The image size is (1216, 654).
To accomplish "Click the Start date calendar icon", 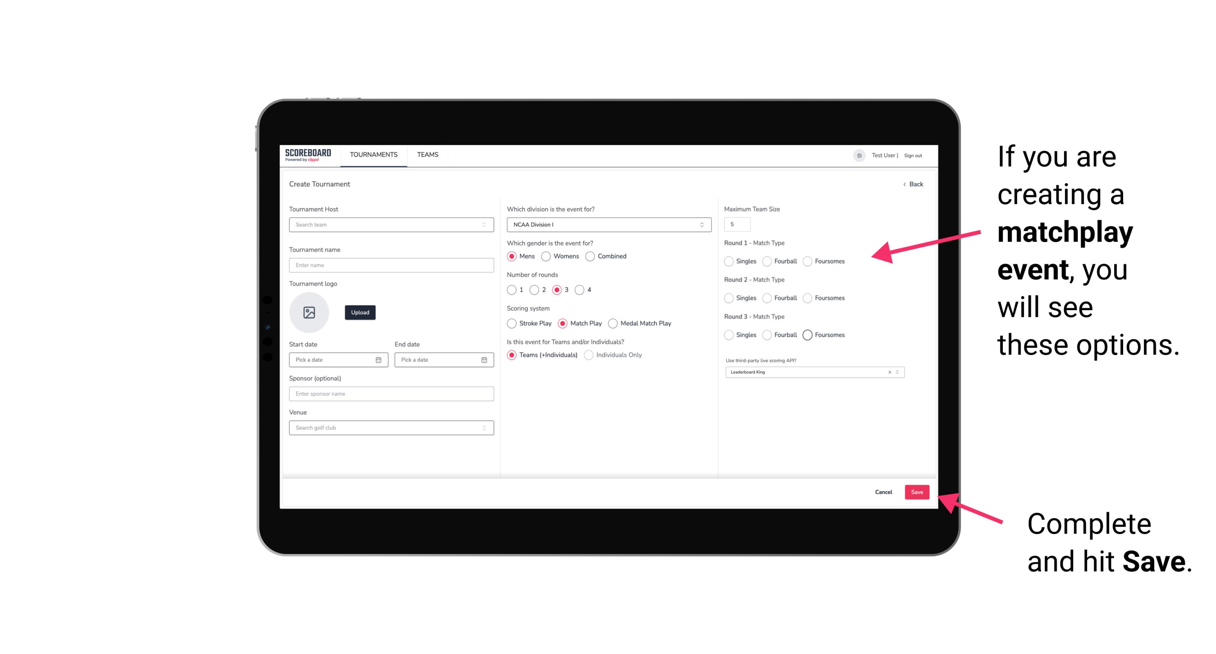I will coord(378,359).
